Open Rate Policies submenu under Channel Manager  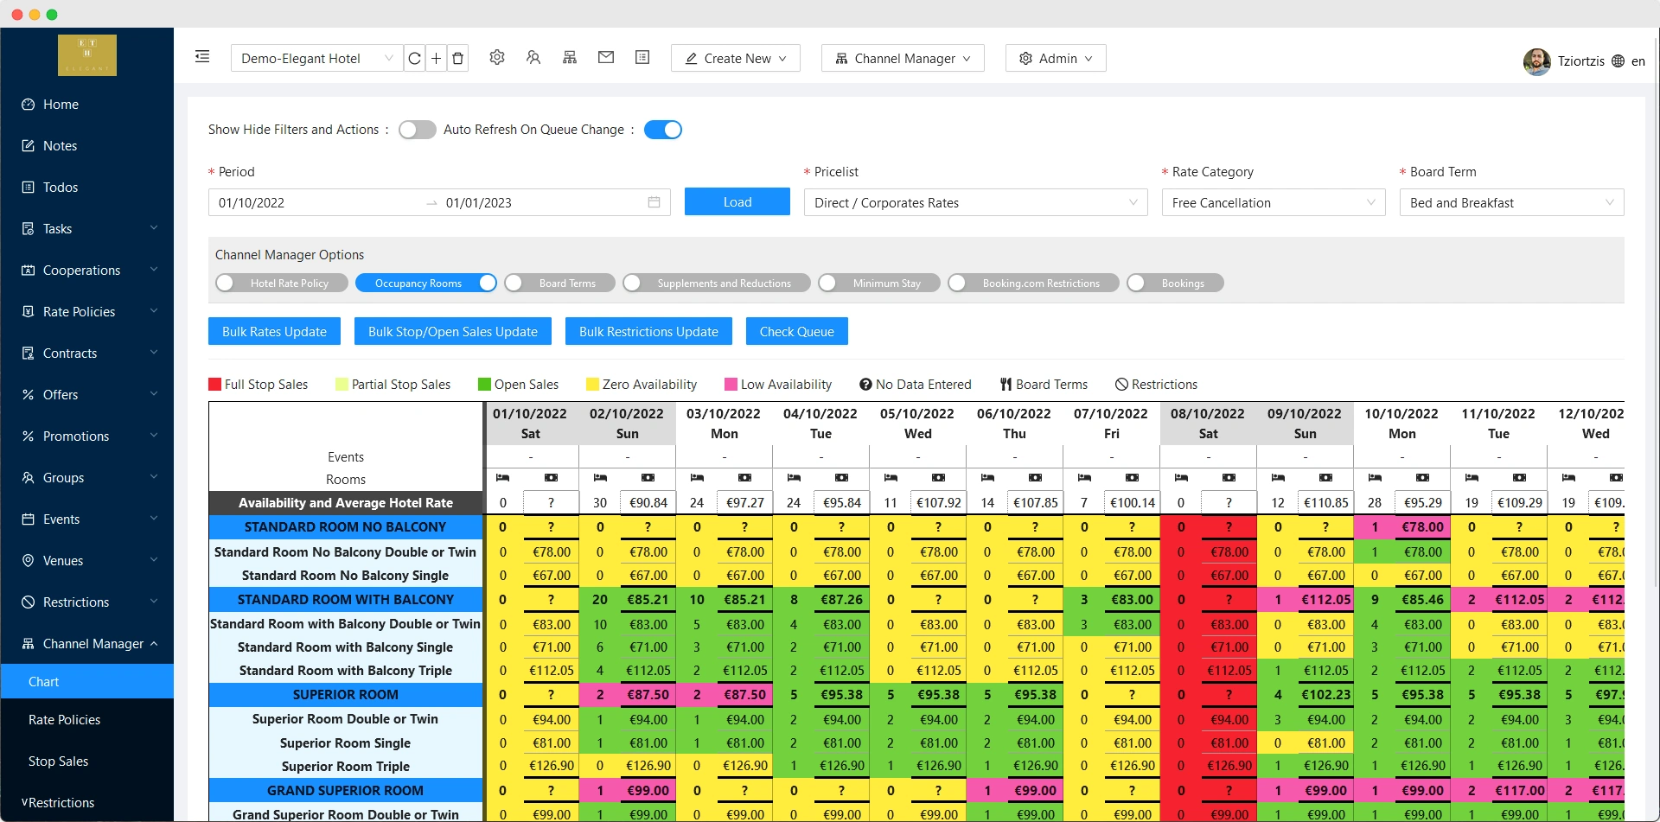tap(87, 719)
